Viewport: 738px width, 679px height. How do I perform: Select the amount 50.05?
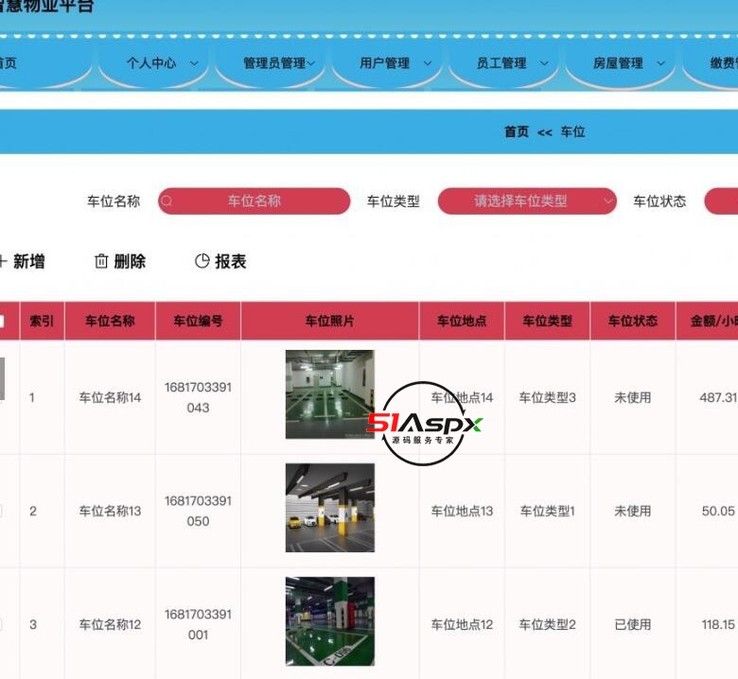[718, 511]
